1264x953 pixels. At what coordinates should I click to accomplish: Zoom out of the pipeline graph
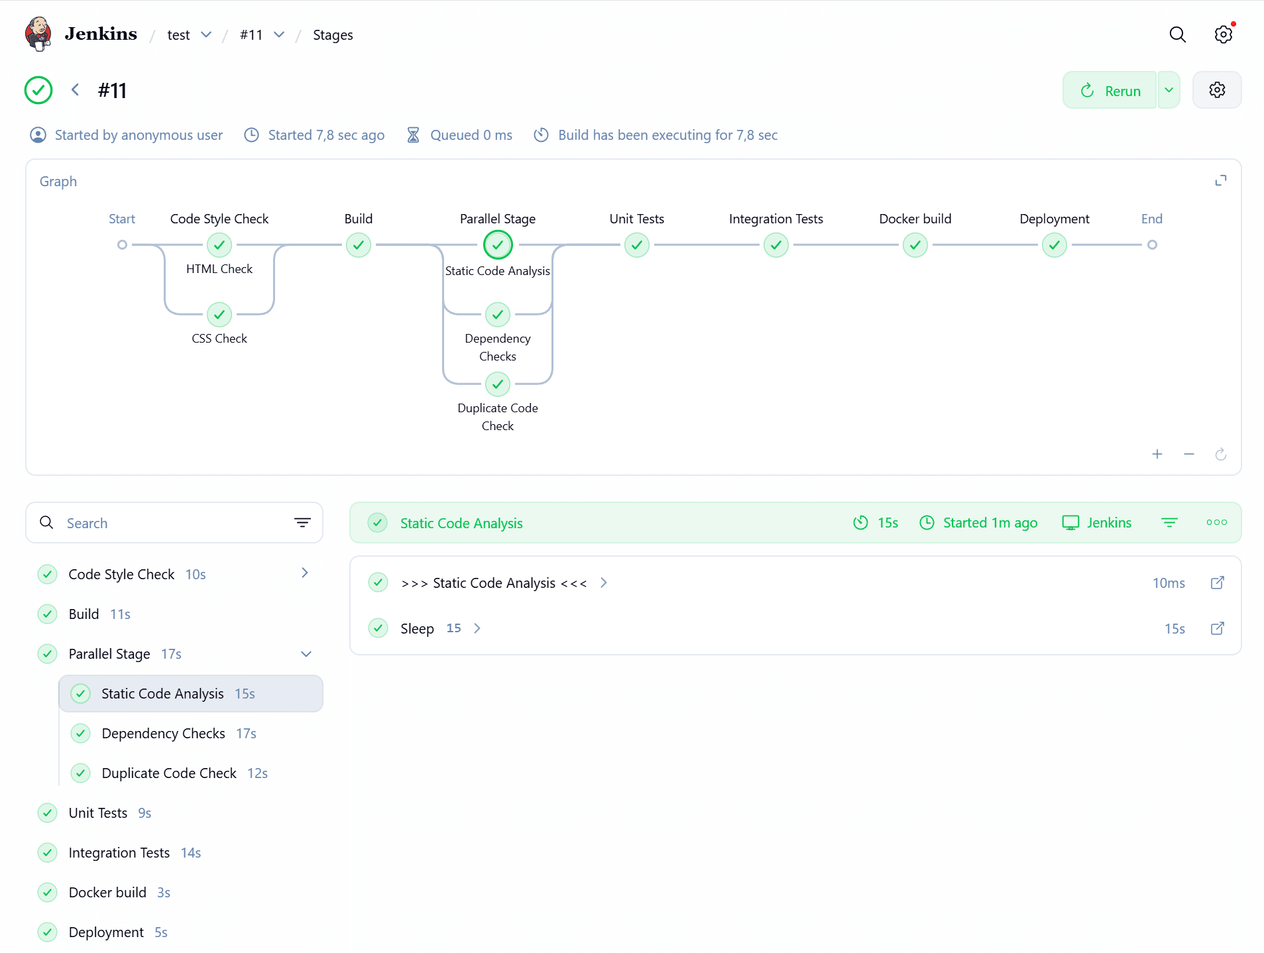(1188, 454)
